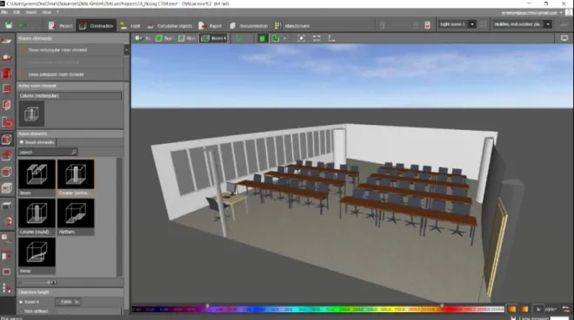Select the Beam room element thumbnail

(x=37, y=178)
